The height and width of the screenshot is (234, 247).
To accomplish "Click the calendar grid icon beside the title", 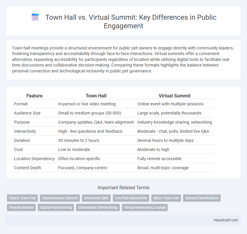I will tap(35, 17).
